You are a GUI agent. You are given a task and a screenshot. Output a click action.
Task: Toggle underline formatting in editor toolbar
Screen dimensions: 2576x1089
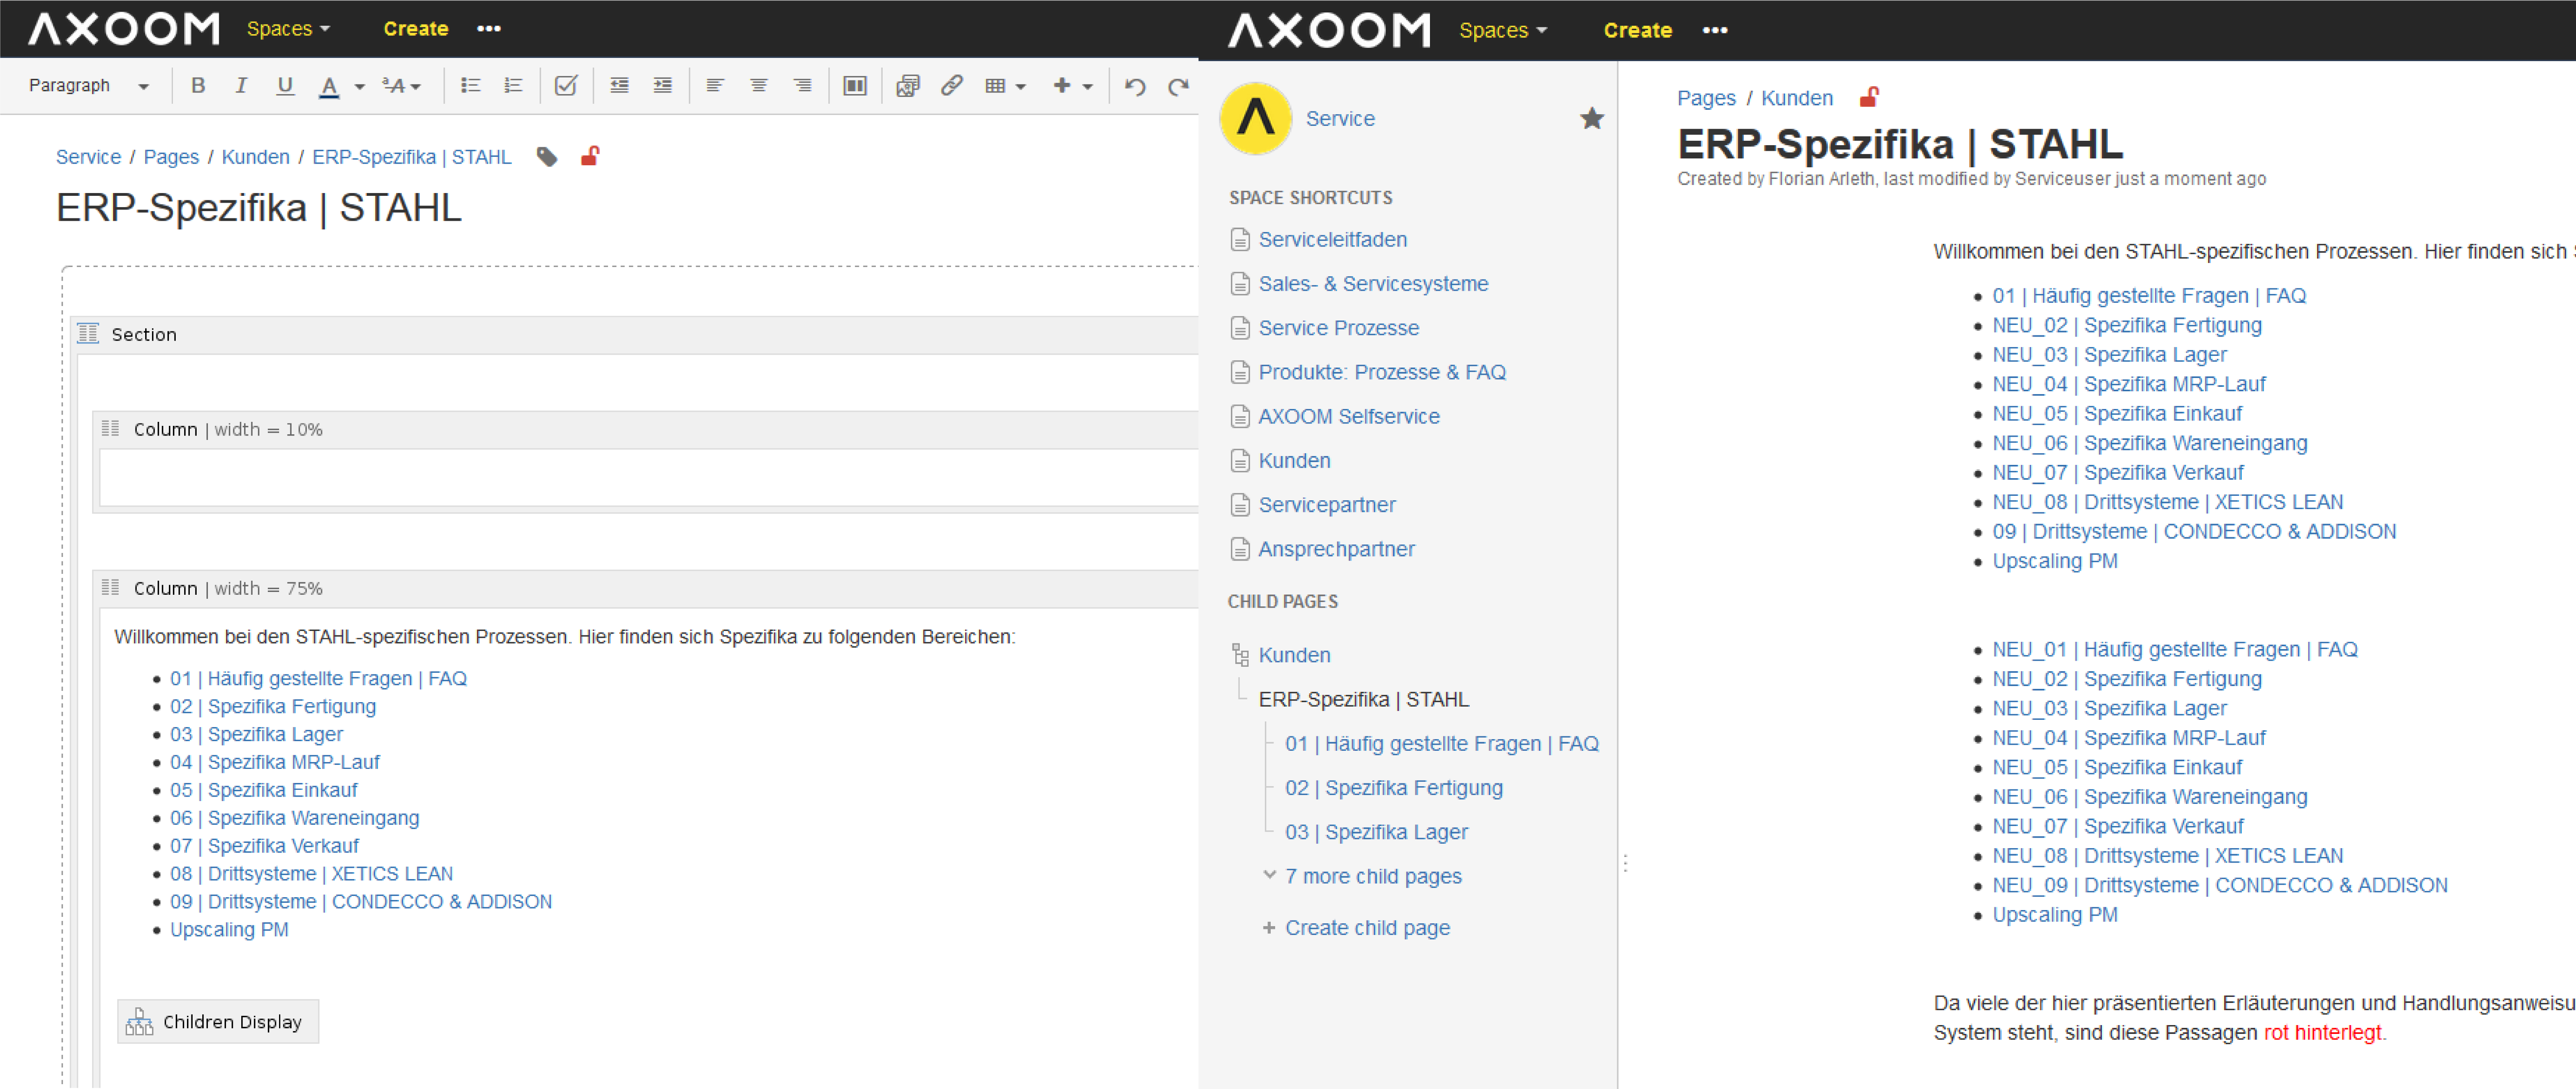285,86
